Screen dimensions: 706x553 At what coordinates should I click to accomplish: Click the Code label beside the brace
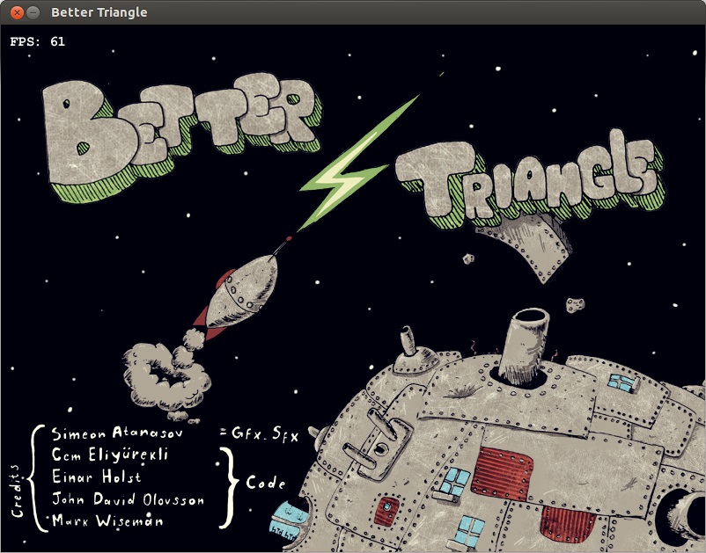(265, 483)
